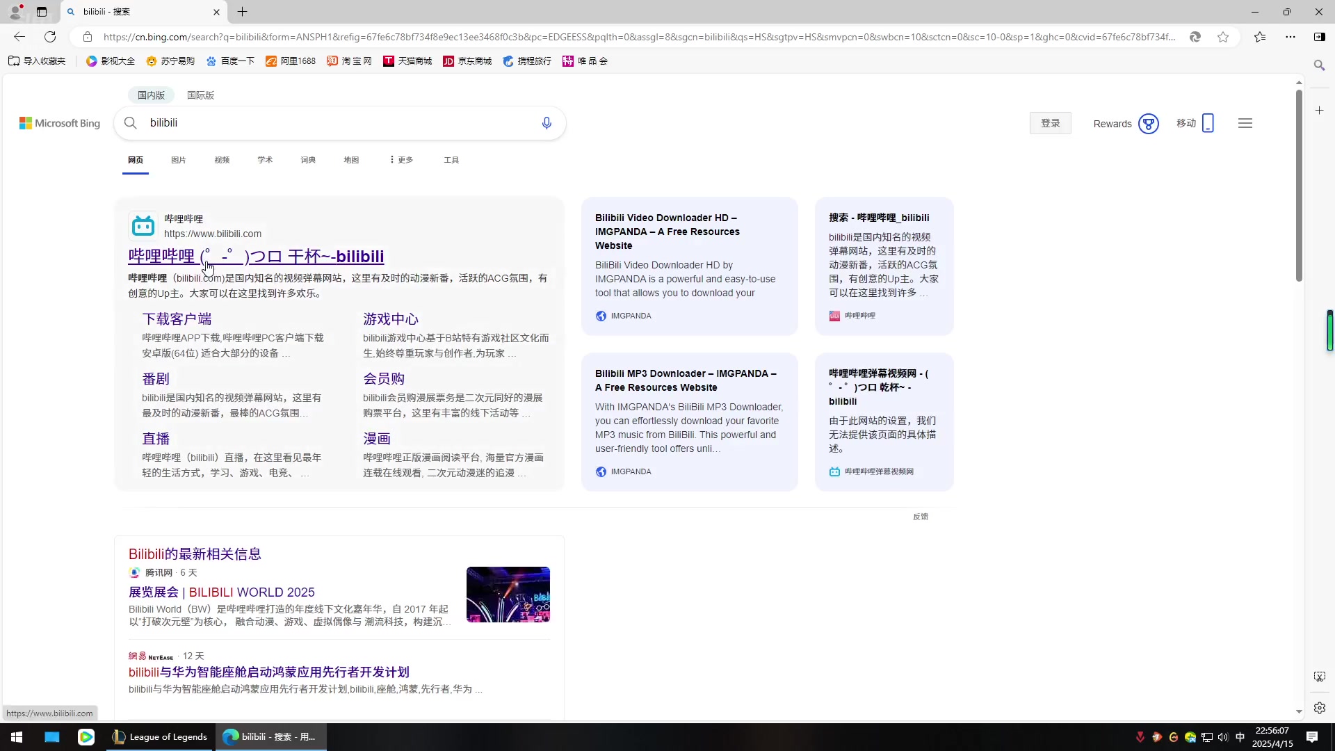Open Windows Start menu
The width and height of the screenshot is (1335, 751).
click(17, 737)
